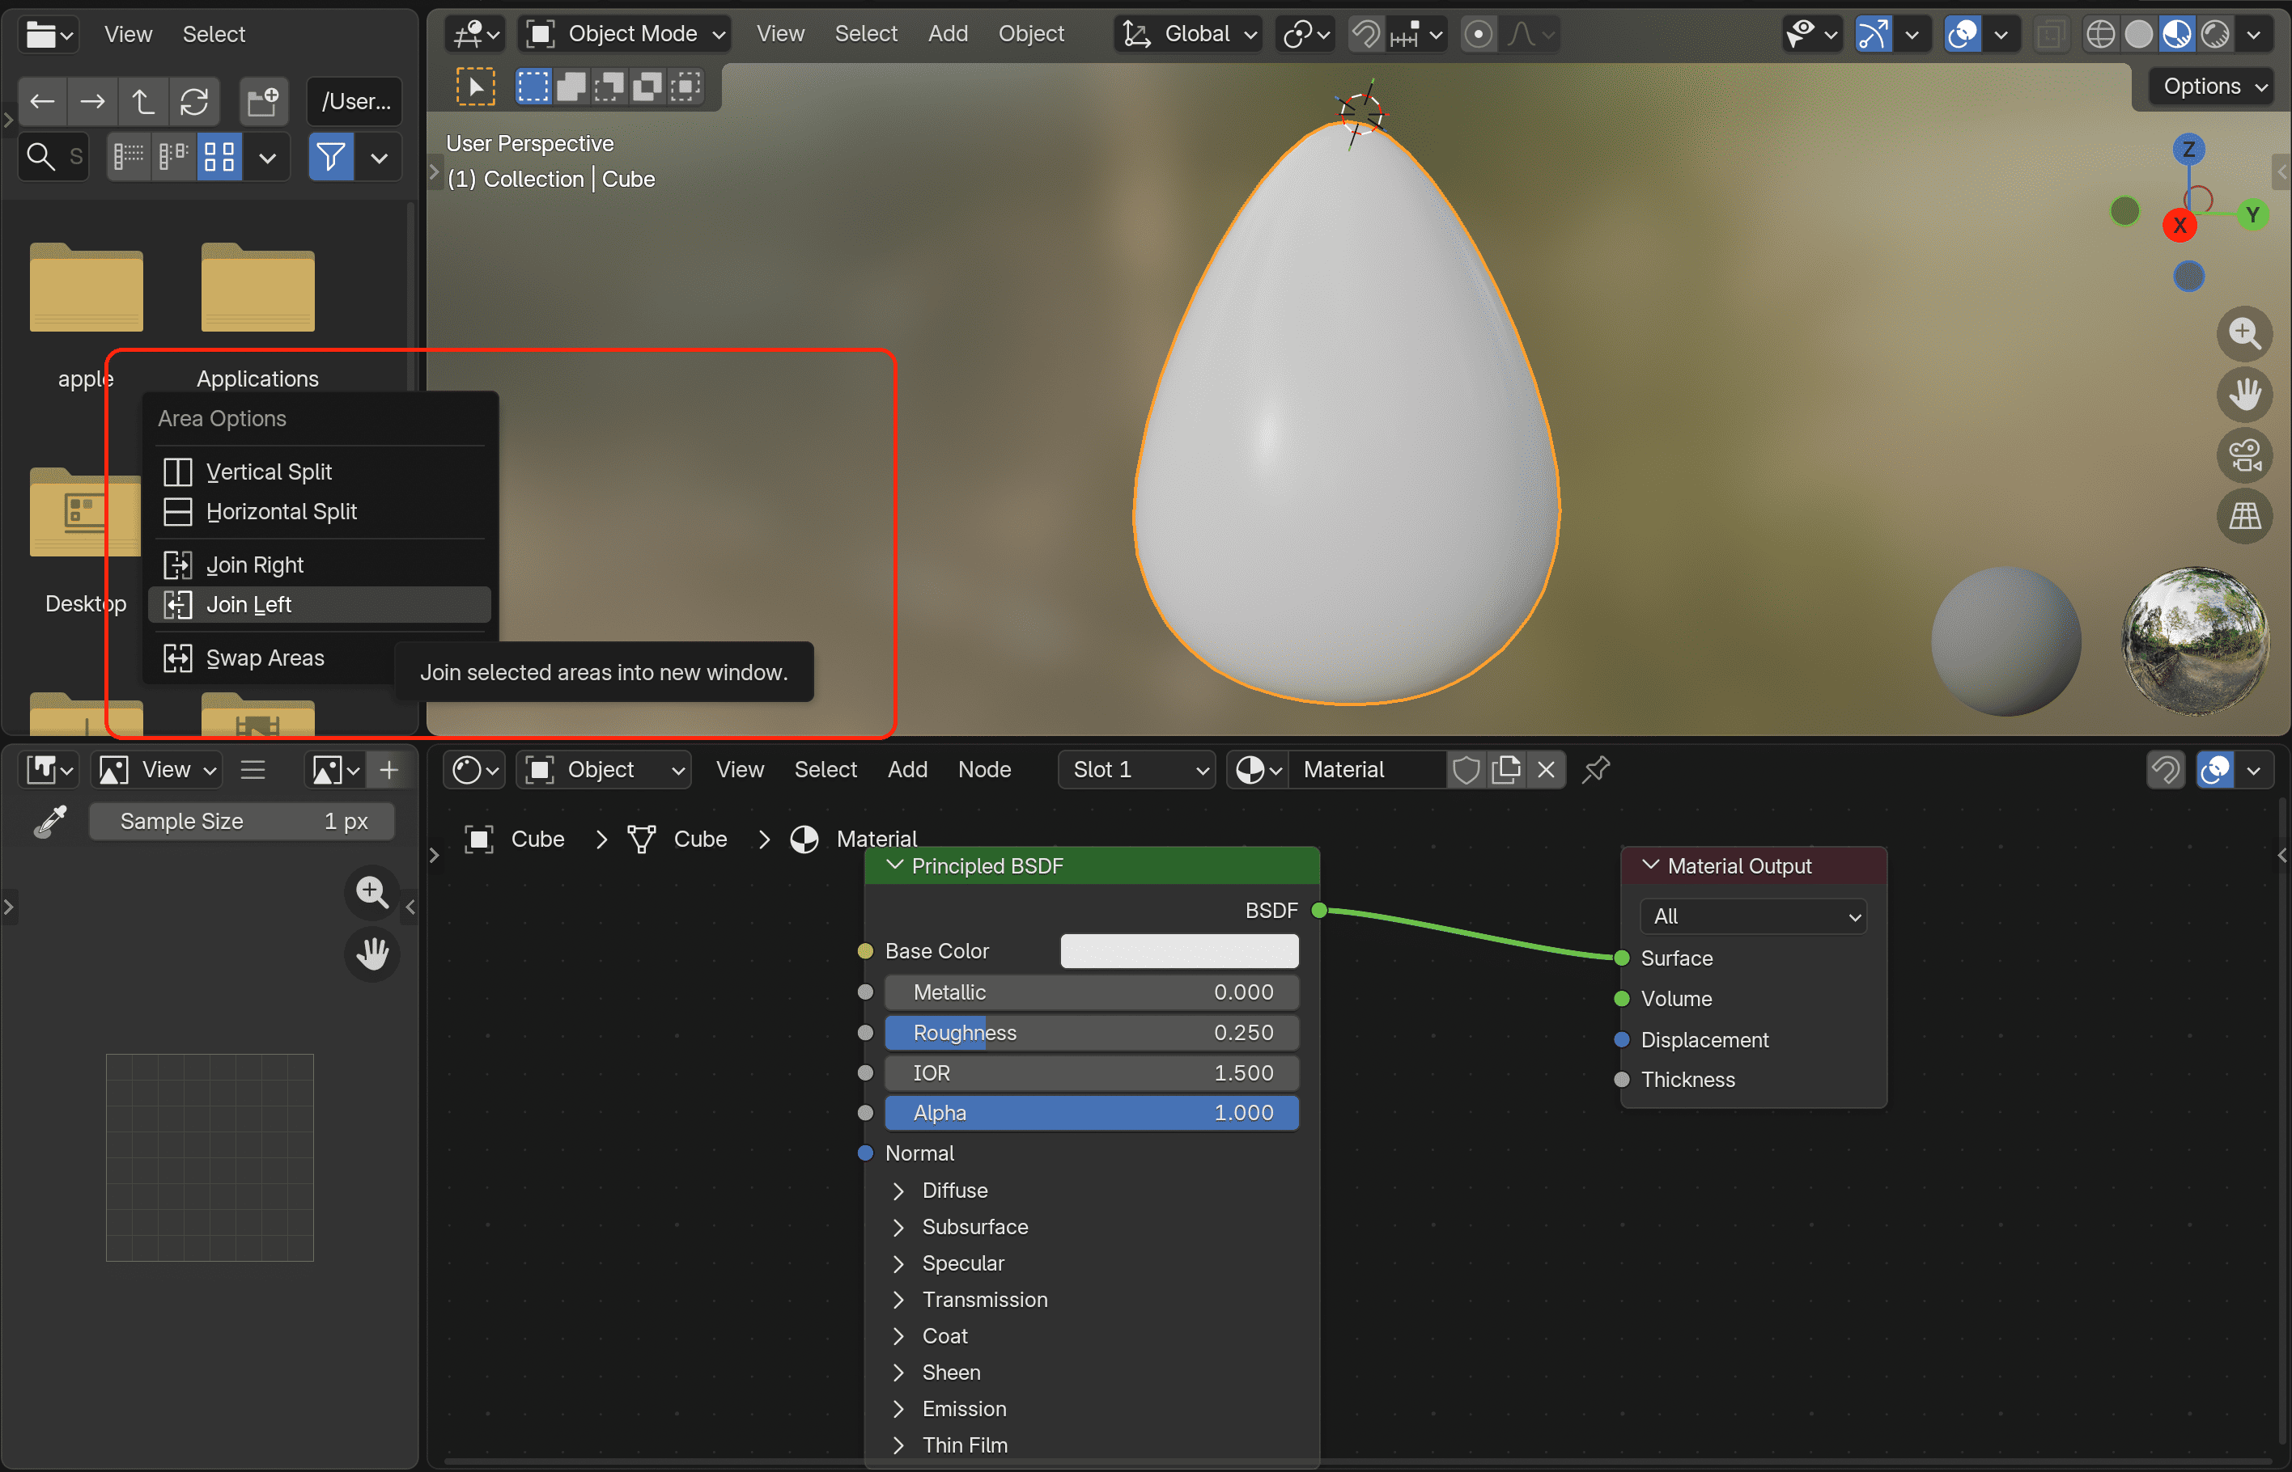Toggle pin icon in shader editor header

(x=1596, y=769)
